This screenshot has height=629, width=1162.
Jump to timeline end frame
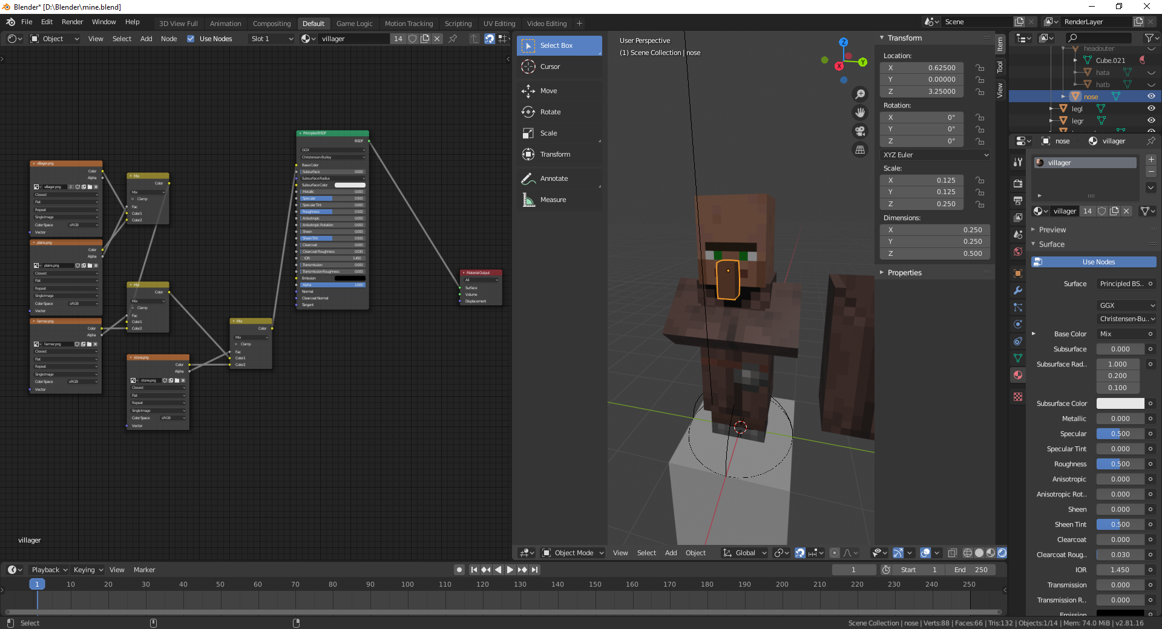point(534,570)
